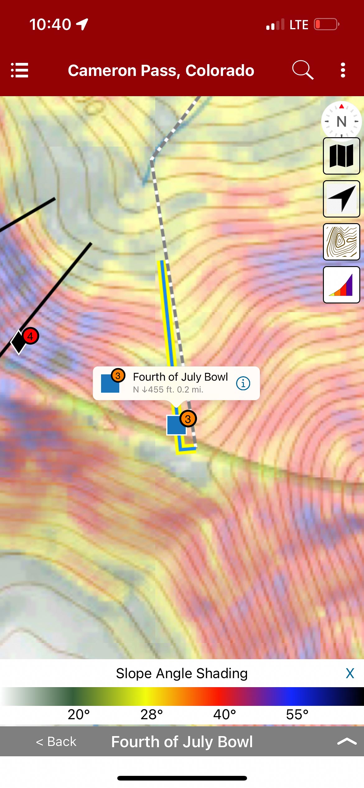Open the hamburger list menu
This screenshot has width=364, height=788.
tap(20, 70)
